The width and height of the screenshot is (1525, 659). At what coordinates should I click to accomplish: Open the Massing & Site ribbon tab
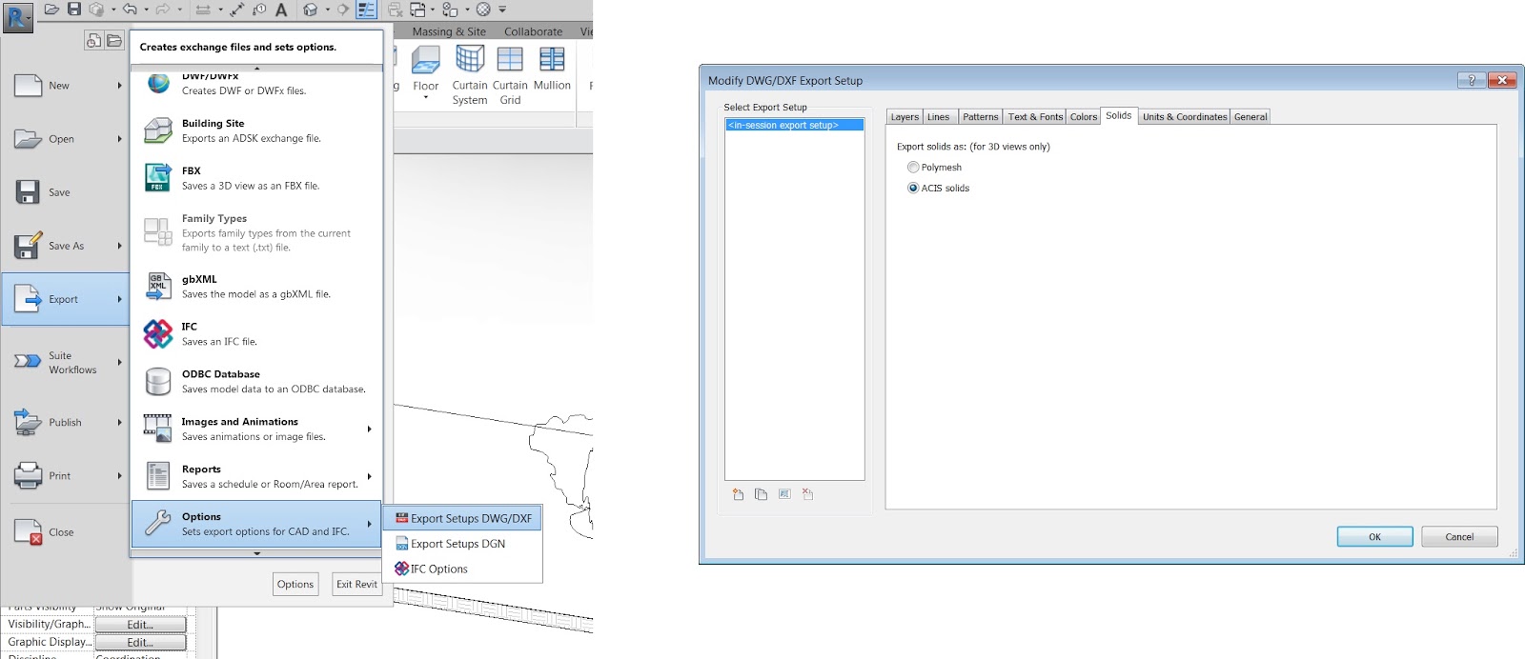[x=449, y=31]
